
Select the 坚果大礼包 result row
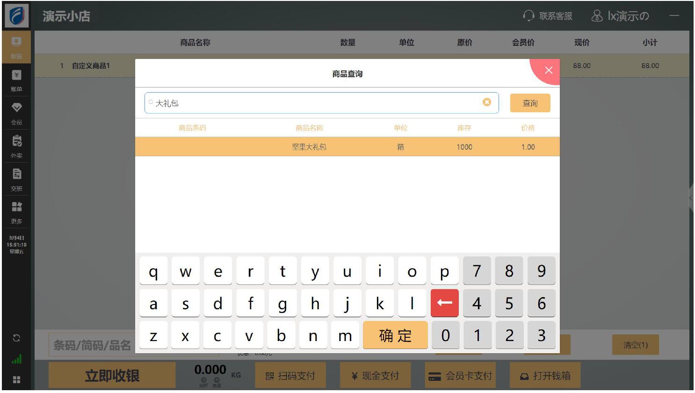point(347,147)
